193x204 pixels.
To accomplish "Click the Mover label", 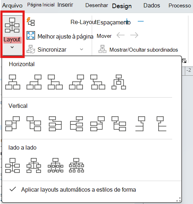I will 104,36.
